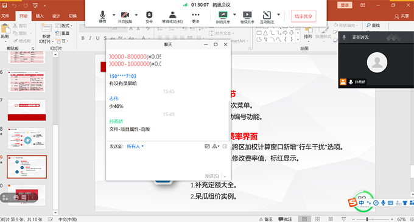This screenshot has height=222, width=414.
Task: Expand annotation options arrow
Action: pyautogui.click(x=279, y=15)
